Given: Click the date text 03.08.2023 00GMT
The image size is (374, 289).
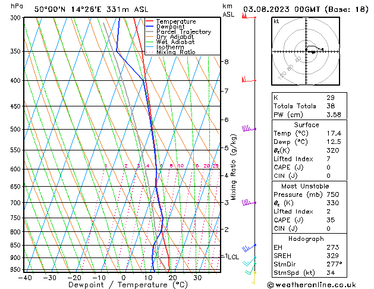Looking at the screenshot, I should (281, 10).
